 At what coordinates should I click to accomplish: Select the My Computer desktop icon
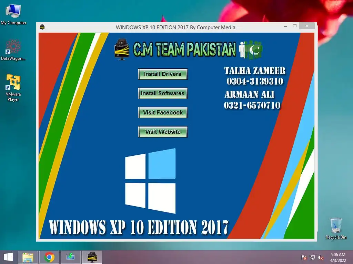[13, 14]
